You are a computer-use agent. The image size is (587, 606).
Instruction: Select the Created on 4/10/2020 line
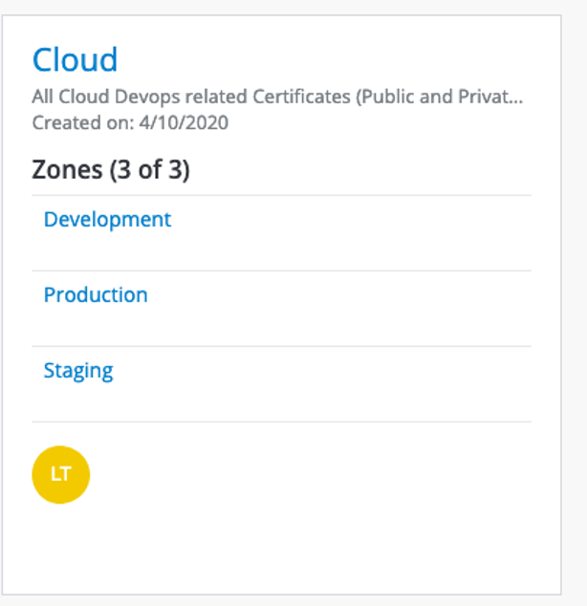[x=130, y=123]
